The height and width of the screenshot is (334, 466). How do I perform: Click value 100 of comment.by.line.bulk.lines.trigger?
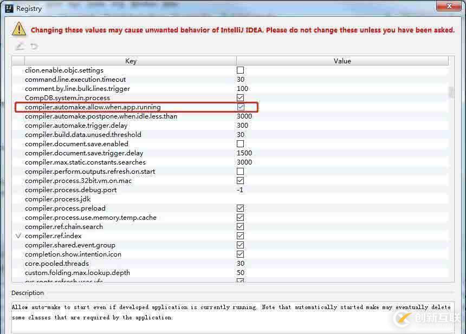point(242,88)
